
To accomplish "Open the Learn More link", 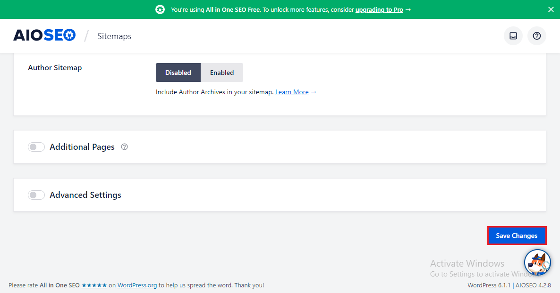I will [x=292, y=92].
